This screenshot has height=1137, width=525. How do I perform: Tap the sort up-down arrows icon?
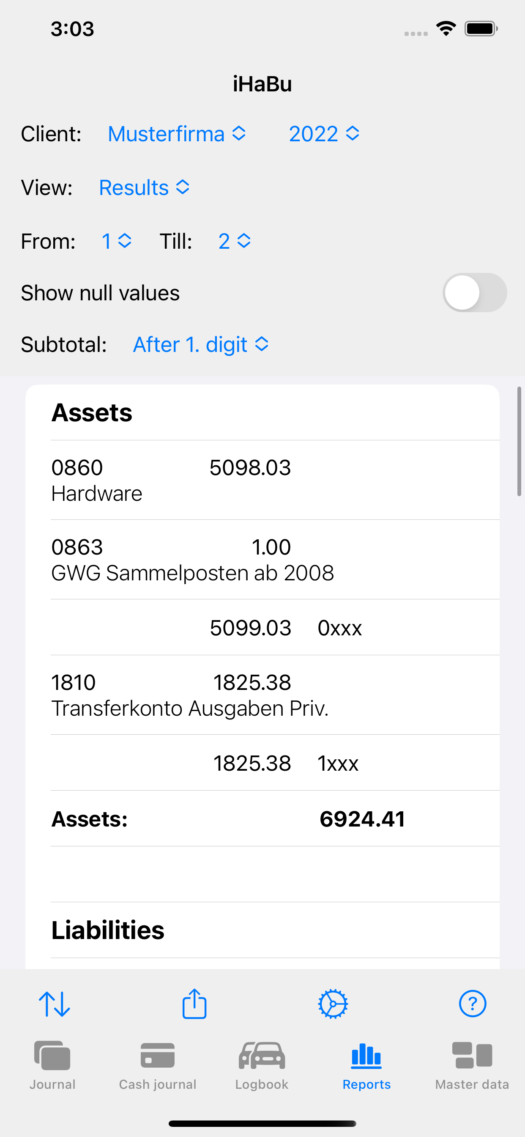[54, 1004]
